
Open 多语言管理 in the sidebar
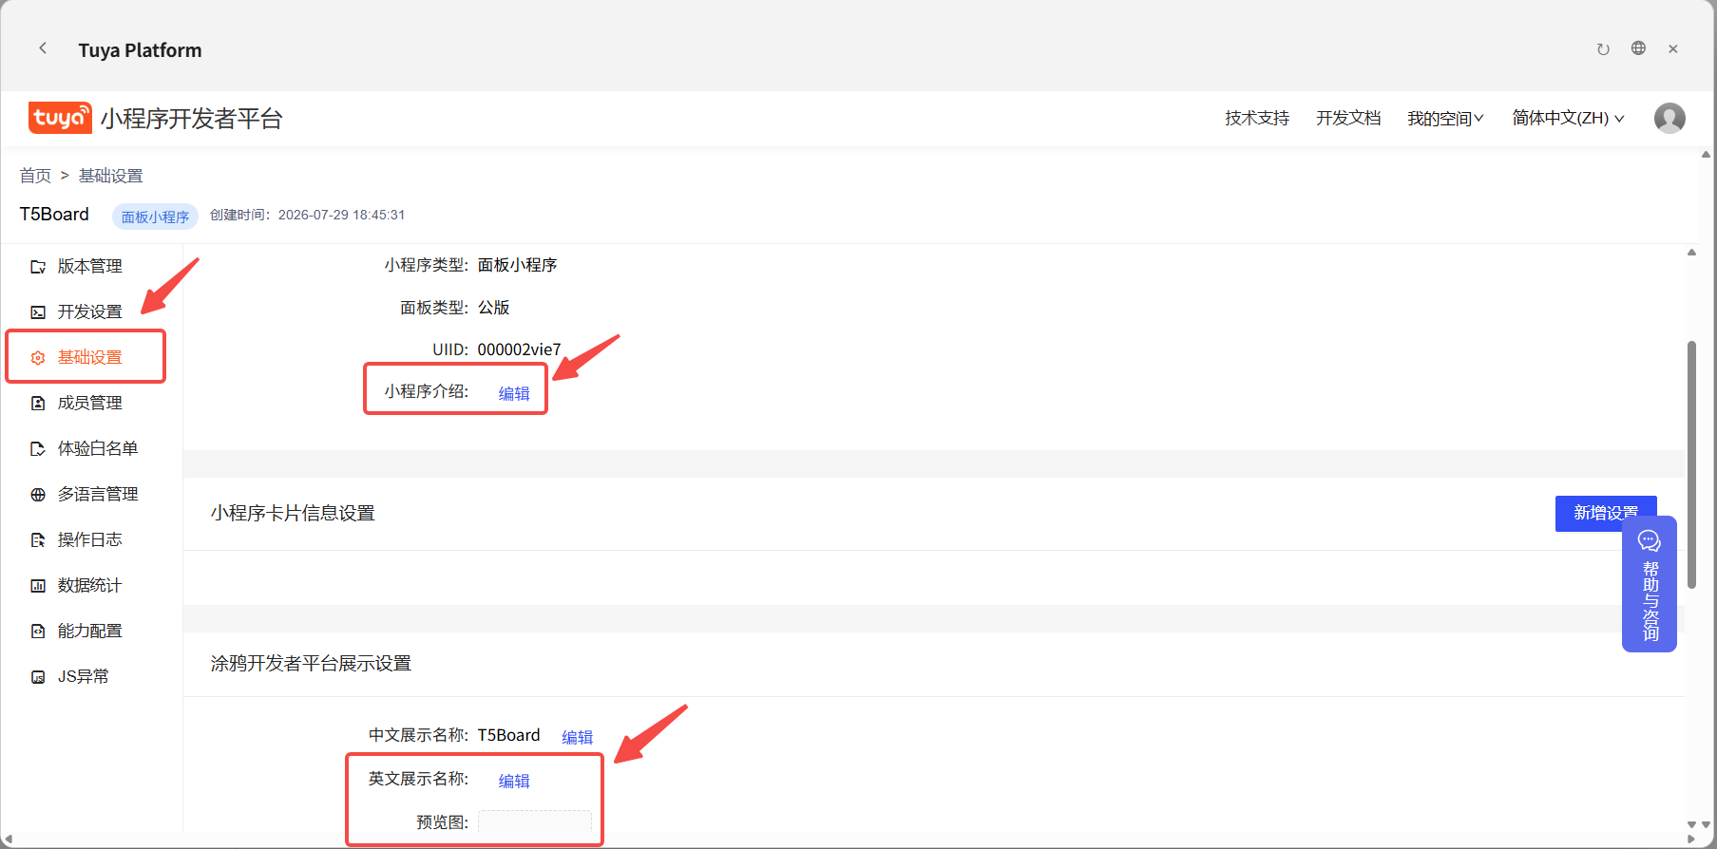97,495
